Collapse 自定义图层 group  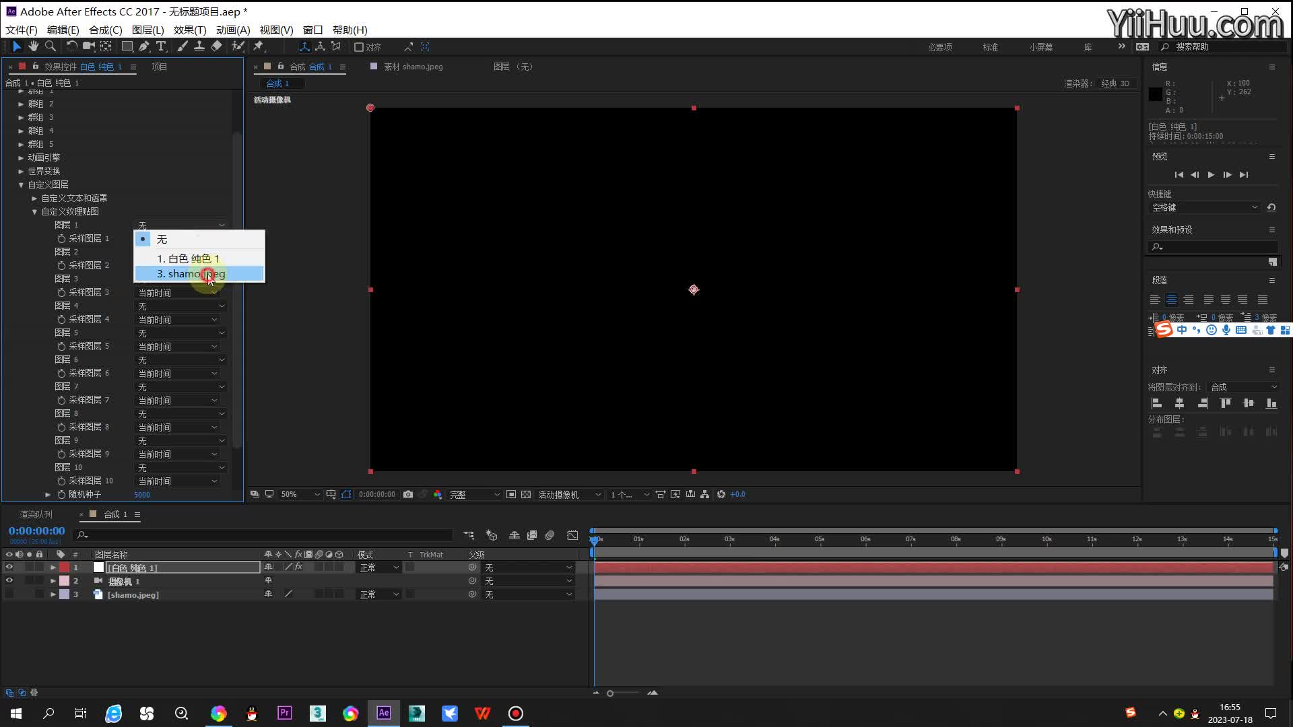coord(21,184)
